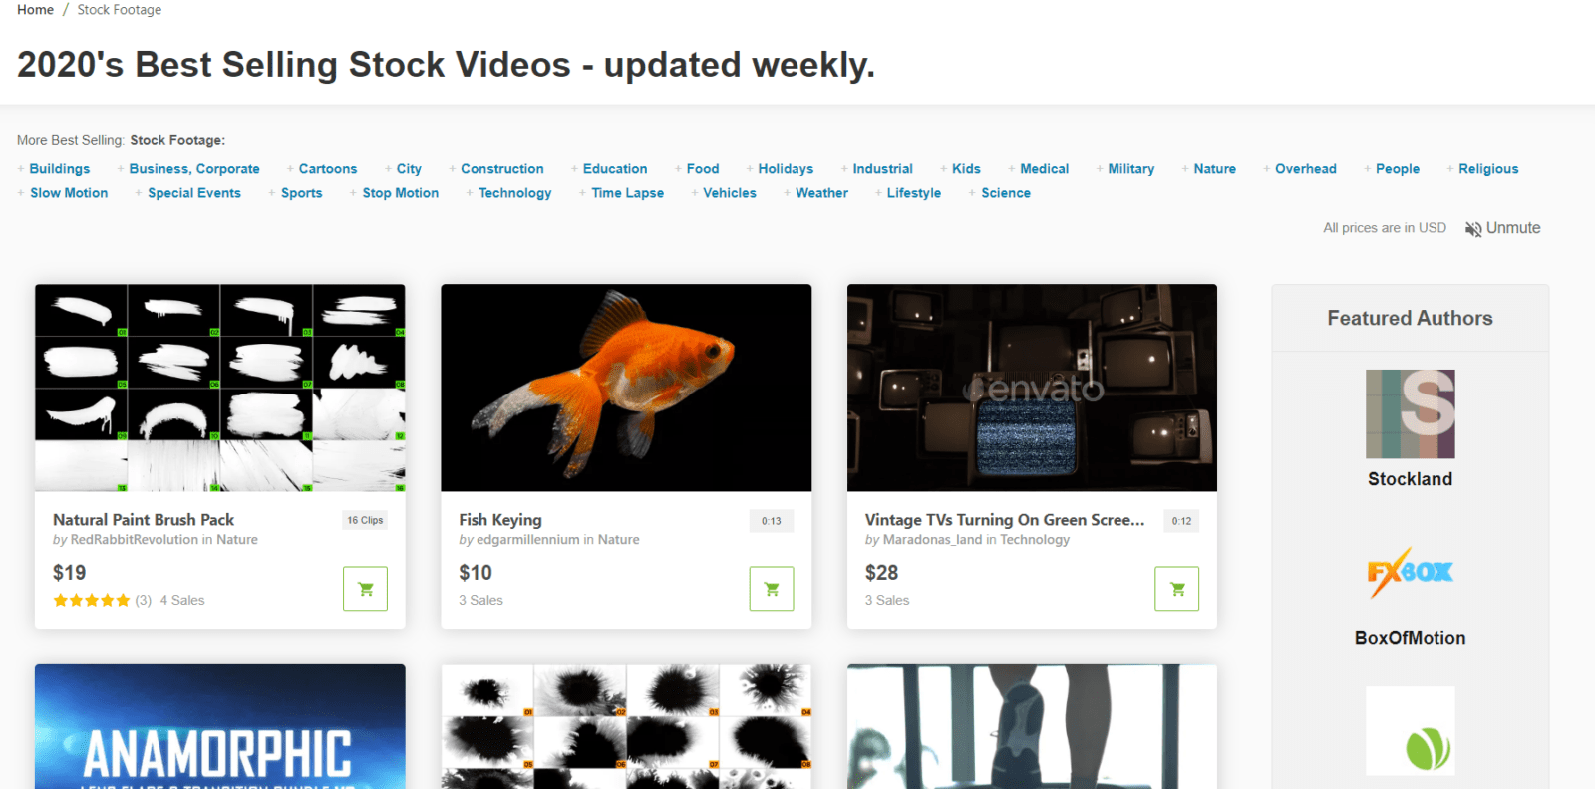Click the green leaf author avatar
This screenshot has width=1595, height=789.
click(x=1410, y=731)
